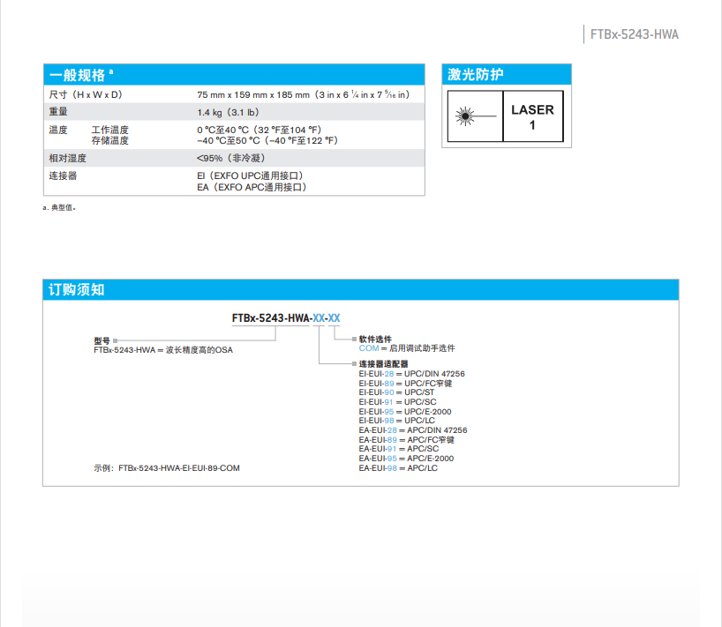Click the EA (EXFO APC通用接口) entry
This screenshot has height=627, width=722.
click(x=252, y=187)
